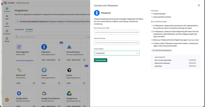Click the Google Cloud Platform card logo
Image resolution: width=205 pixels, height=107 pixels.
pyautogui.click(x=44, y=93)
